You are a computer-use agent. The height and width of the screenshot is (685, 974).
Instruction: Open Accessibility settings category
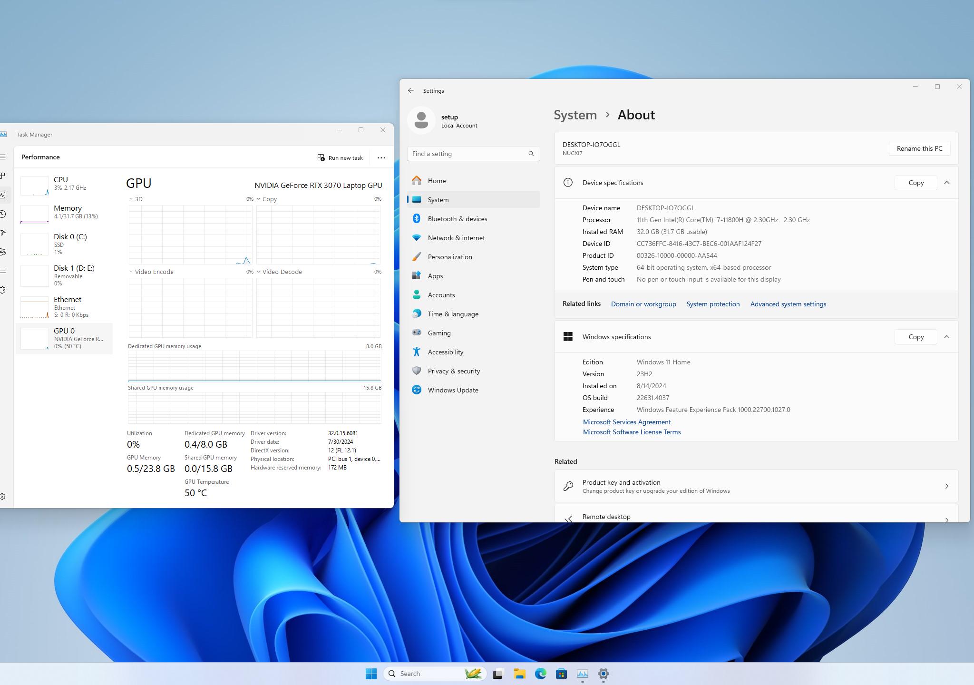point(473,352)
